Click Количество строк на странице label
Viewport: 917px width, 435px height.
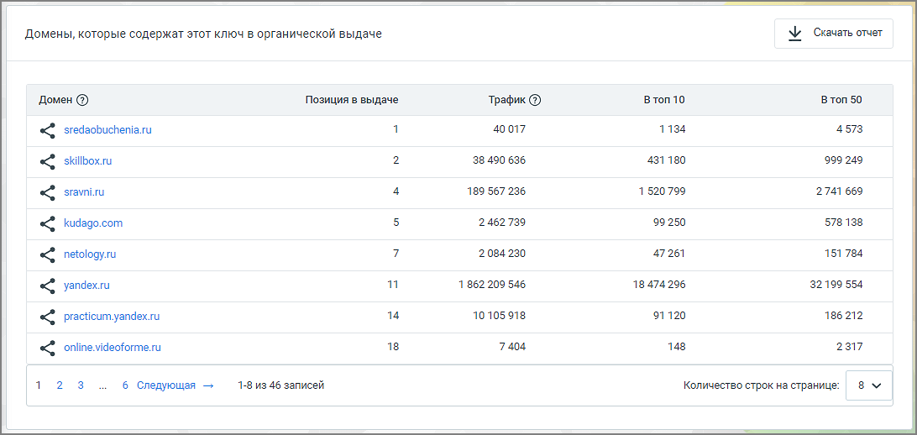[762, 385]
